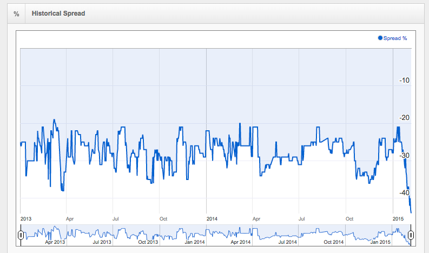Click Jan 2015 in the range navigator

click(380, 242)
